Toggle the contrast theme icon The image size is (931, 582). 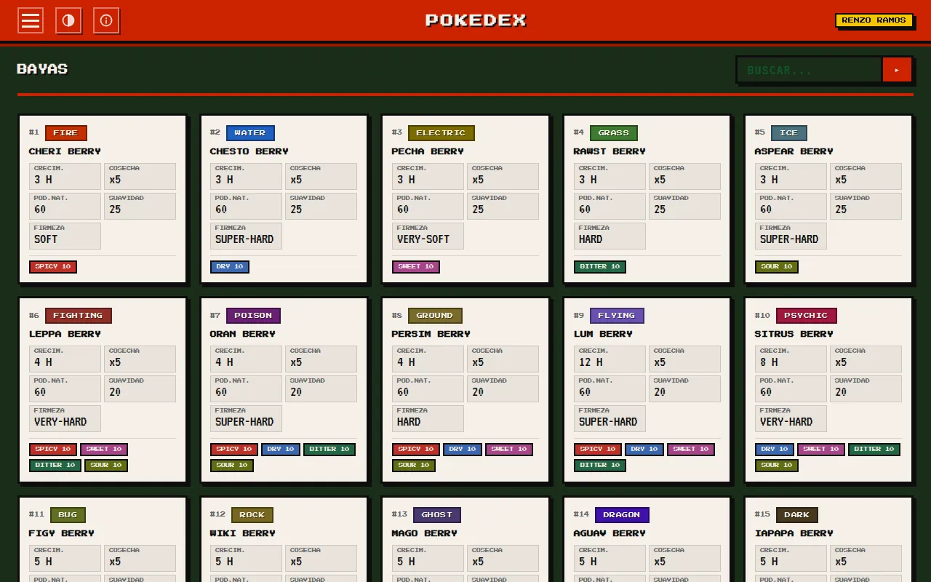[x=68, y=20]
